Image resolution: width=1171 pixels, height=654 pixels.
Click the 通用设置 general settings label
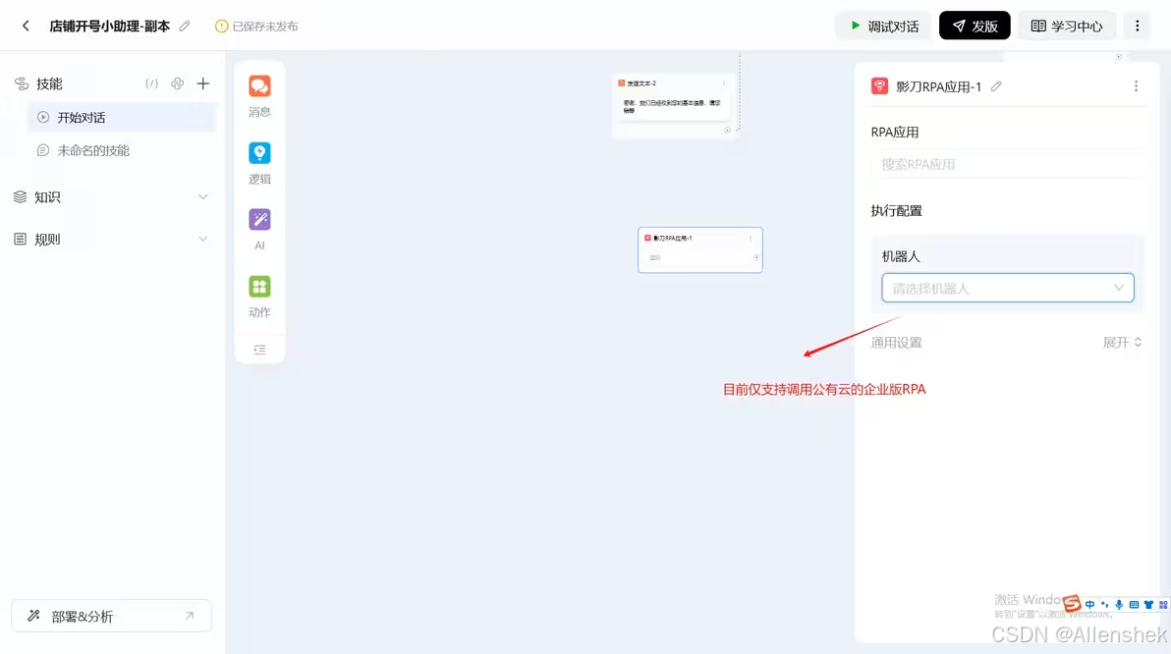(896, 343)
